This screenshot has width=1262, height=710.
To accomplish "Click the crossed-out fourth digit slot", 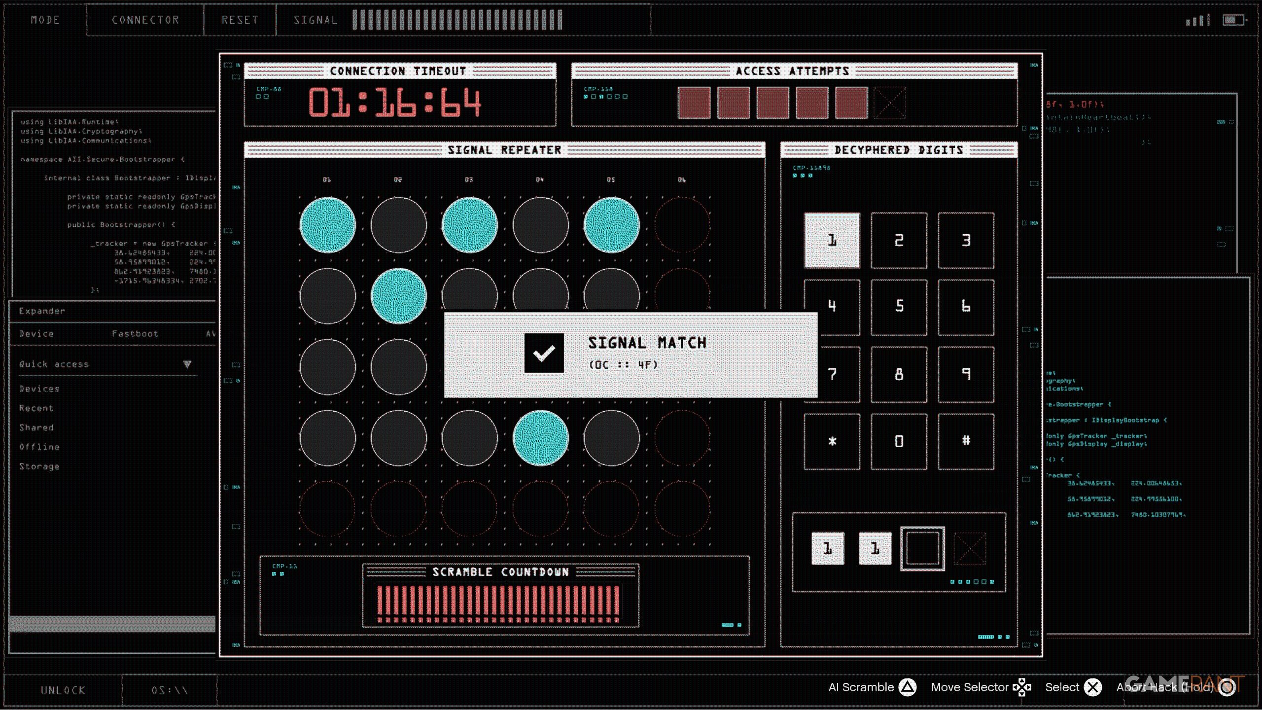I will pos(970,548).
